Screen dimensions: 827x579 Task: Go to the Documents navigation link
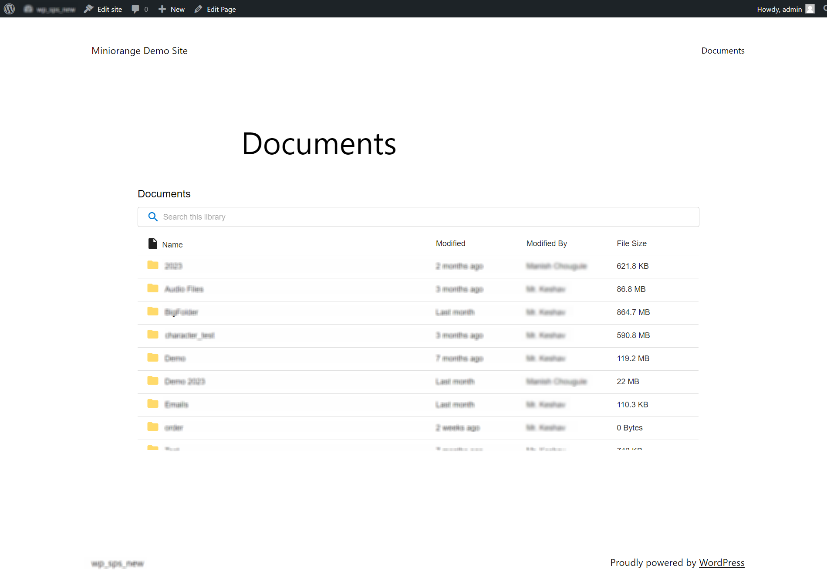click(723, 51)
